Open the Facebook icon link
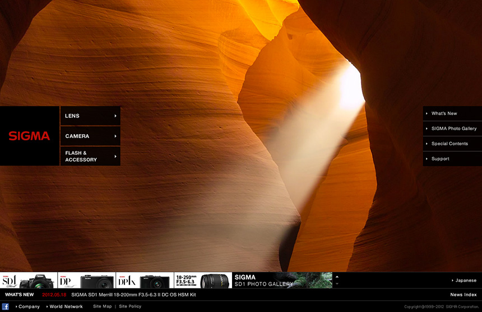Screen dimensions: 482x312 [6, 306]
